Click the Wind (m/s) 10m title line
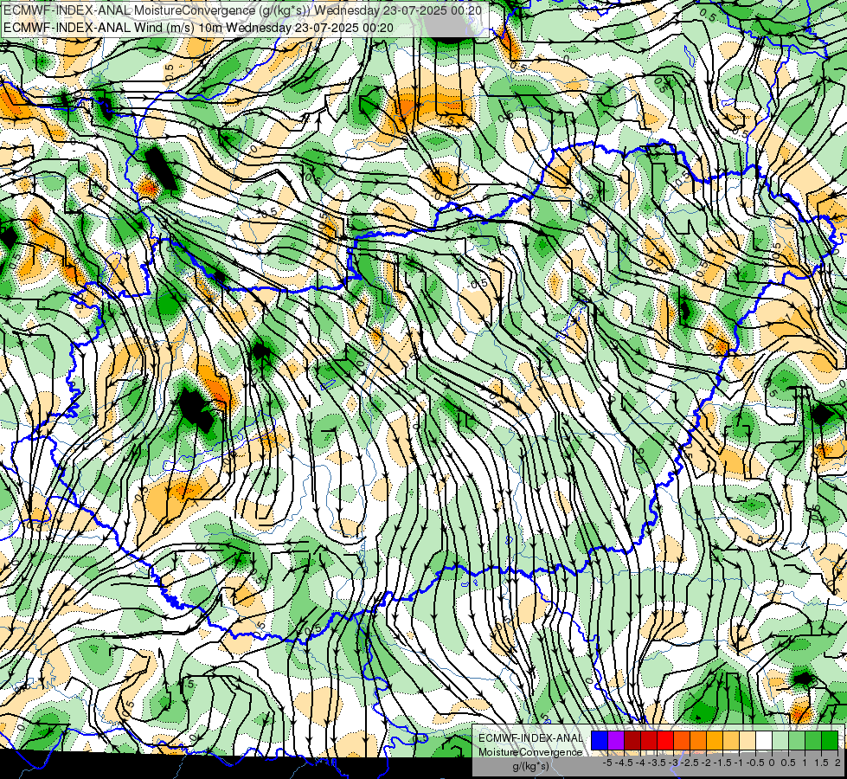Image resolution: width=847 pixels, height=779 pixels. [x=198, y=27]
